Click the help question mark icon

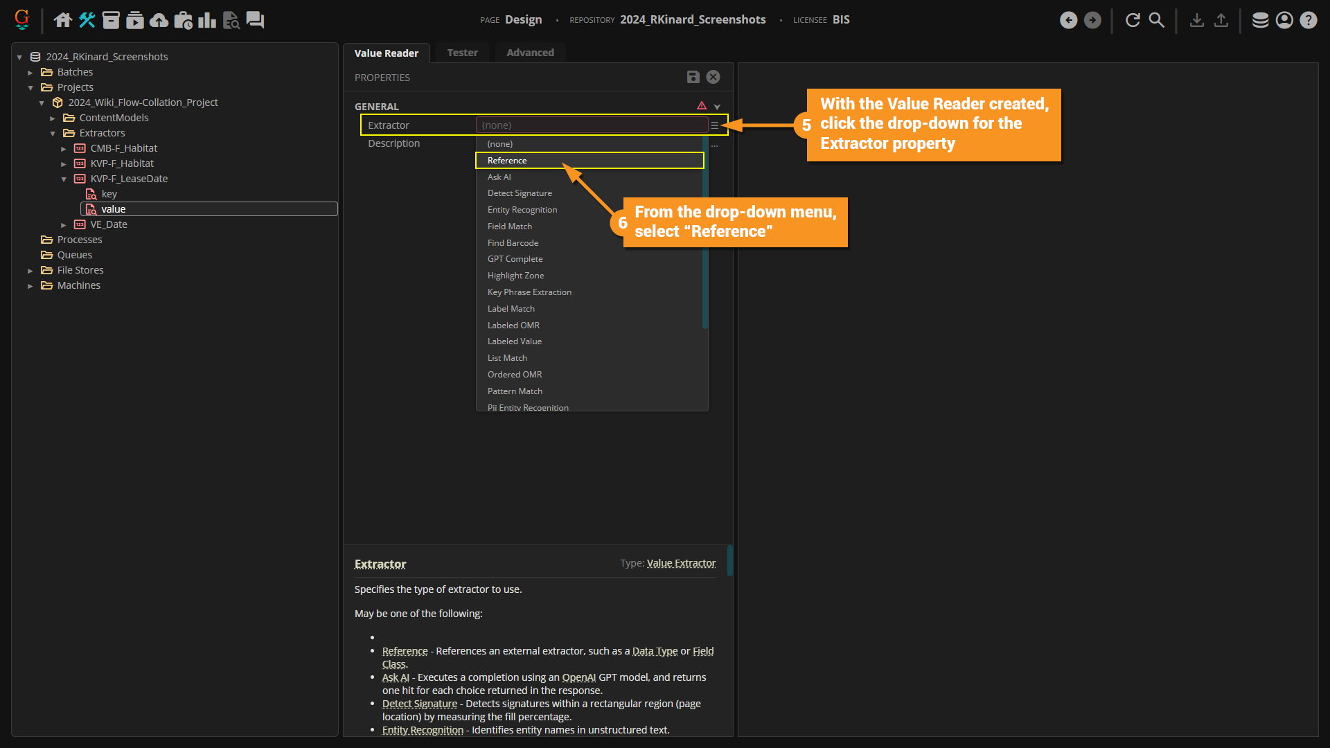click(1308, 20)
